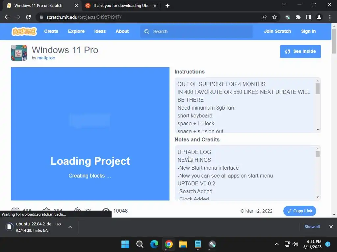Screen dimensions: 337x252
Task: Open a new browser tab
Action: (168, 6)
